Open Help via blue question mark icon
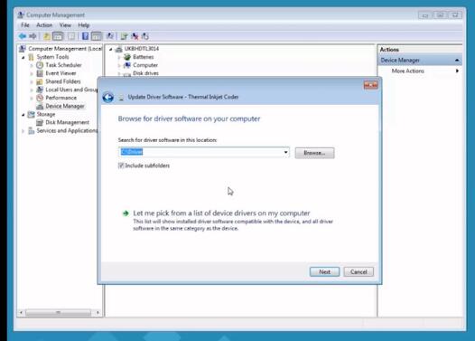 tap(86, 36)
